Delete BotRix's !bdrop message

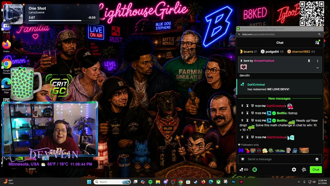coord(242,113)
